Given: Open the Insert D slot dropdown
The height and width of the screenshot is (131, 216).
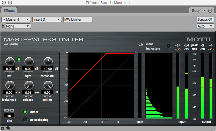Looking at the screenshot, I should point(47,19).
